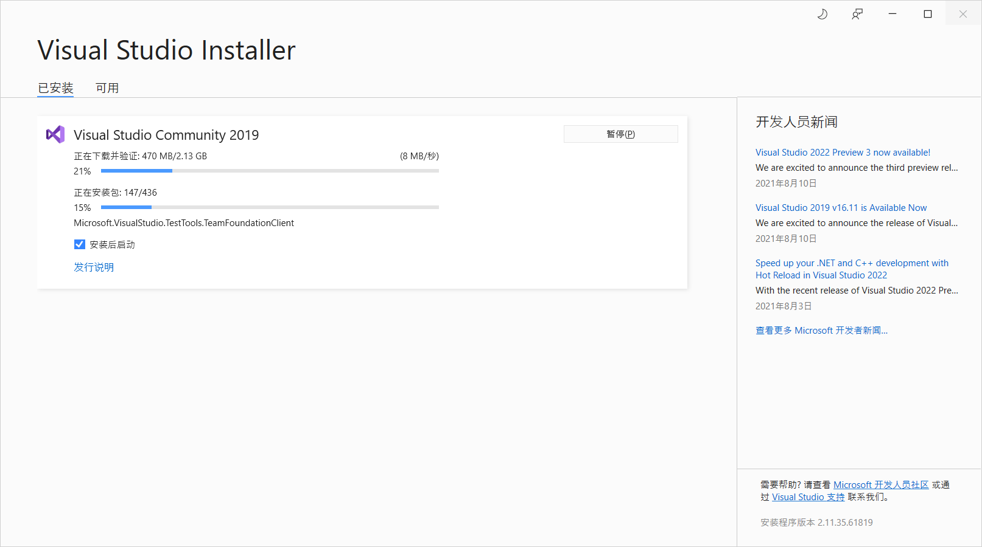Click the 开发人员新闻 heading

click(x=796, y=122)
